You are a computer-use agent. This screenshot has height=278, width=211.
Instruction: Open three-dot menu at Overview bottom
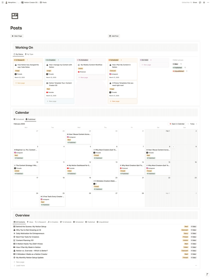point(196,266)
